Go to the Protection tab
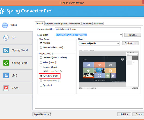Viewport: 144px width, 120px height. [98, 24]
